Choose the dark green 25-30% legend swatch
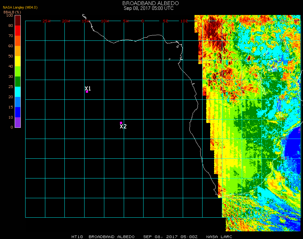Screen dimensions: 303x239 pyautogui.click(x=18, y=82)
